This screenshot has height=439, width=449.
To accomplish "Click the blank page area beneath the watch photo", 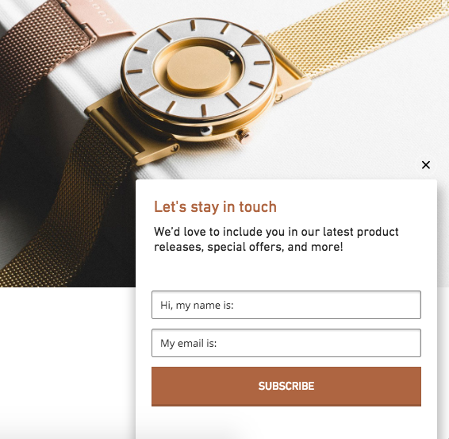I will click(x=67, y=363).
